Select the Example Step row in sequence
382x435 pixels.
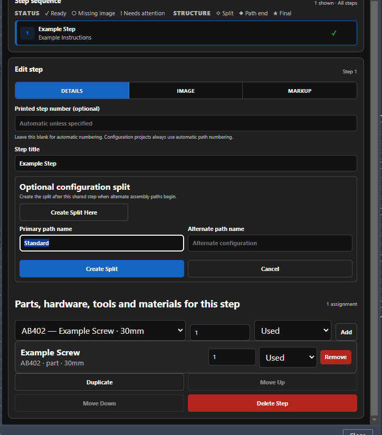click(186, 33)
